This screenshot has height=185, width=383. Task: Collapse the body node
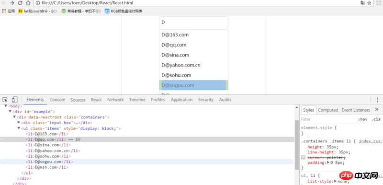6,106
